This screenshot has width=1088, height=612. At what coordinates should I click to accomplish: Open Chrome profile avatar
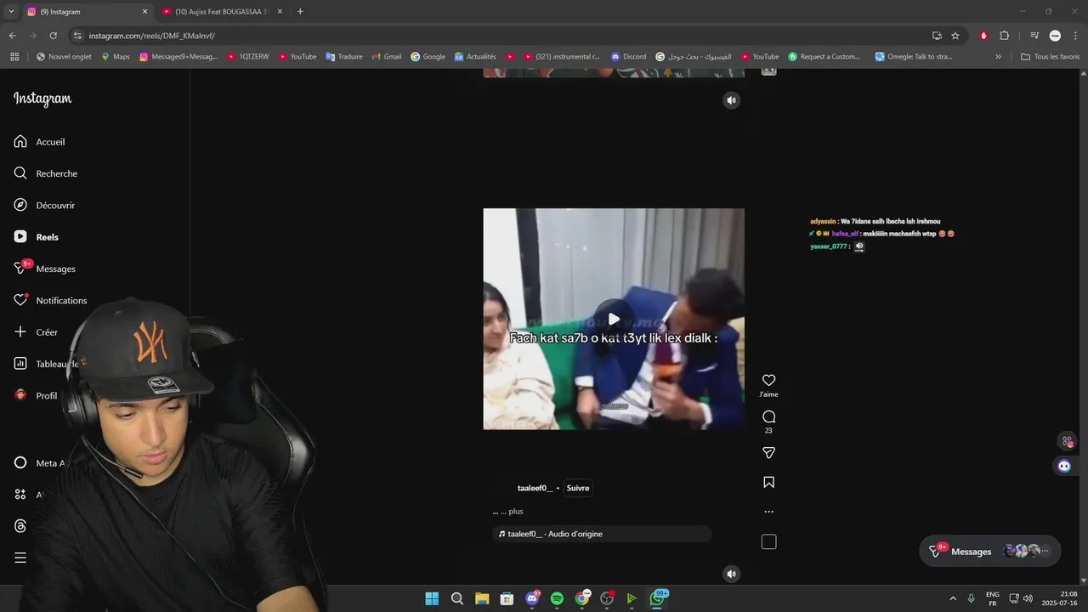1055,36
